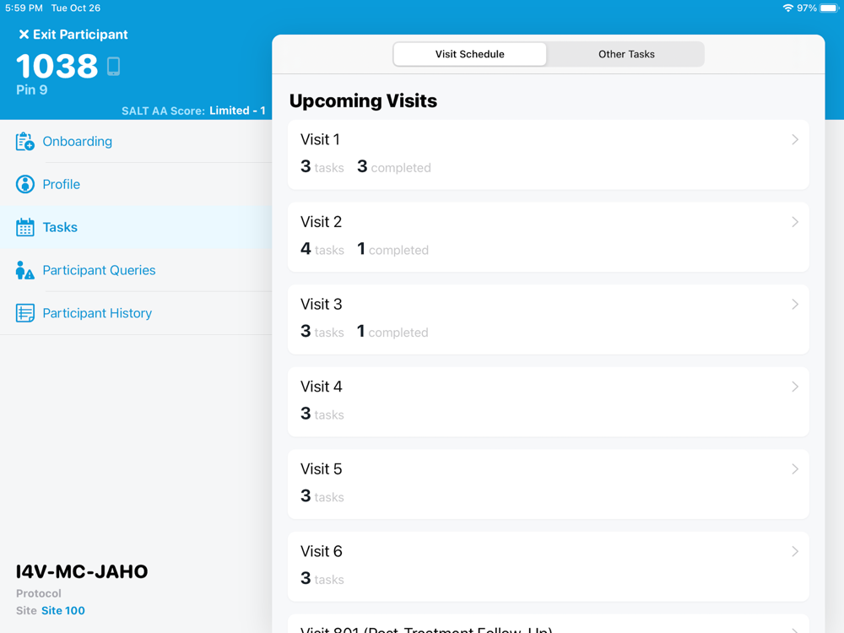Open the Visit 6 card title
Screen dimensions: 844x633
322,551
